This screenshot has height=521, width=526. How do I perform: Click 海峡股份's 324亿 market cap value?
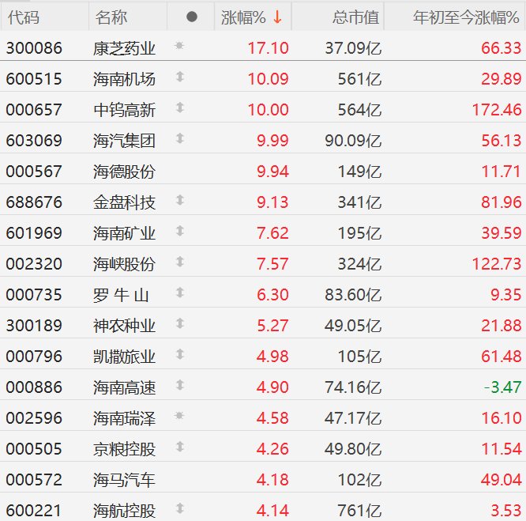pyautogui.click(x=355, y=264)
